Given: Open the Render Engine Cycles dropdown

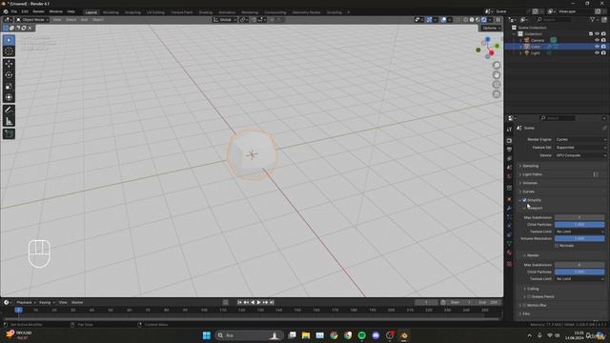Looking at the screenshot, I should pos(580,140).
